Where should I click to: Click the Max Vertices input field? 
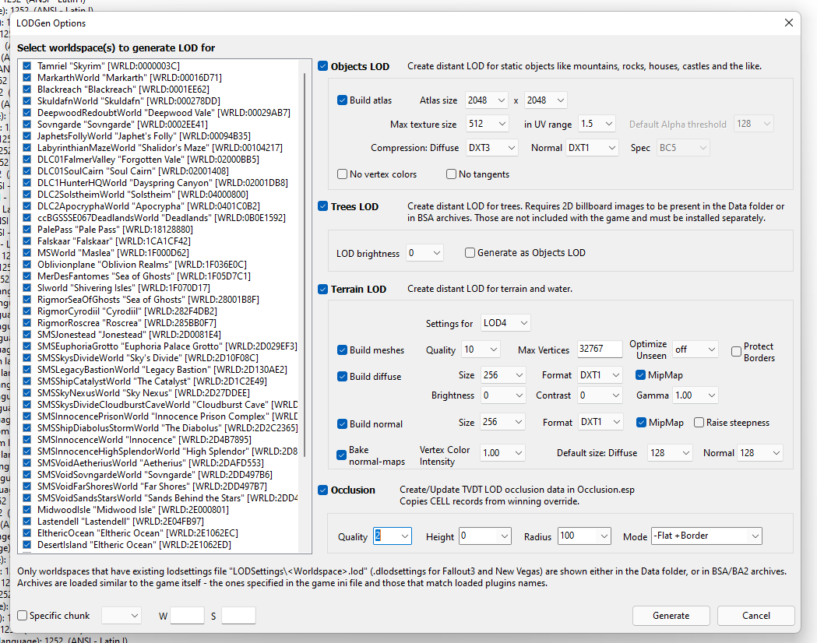coord(600,349)
